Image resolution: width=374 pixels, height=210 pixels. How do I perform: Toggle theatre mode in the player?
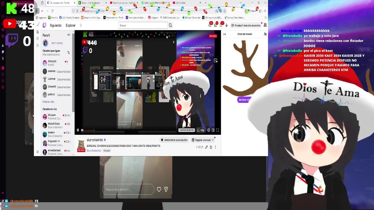click(x=213, y=130)
